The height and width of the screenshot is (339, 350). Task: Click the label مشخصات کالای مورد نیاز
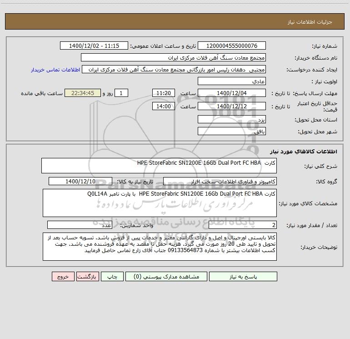pyautogui.click(x=308, y=203)
